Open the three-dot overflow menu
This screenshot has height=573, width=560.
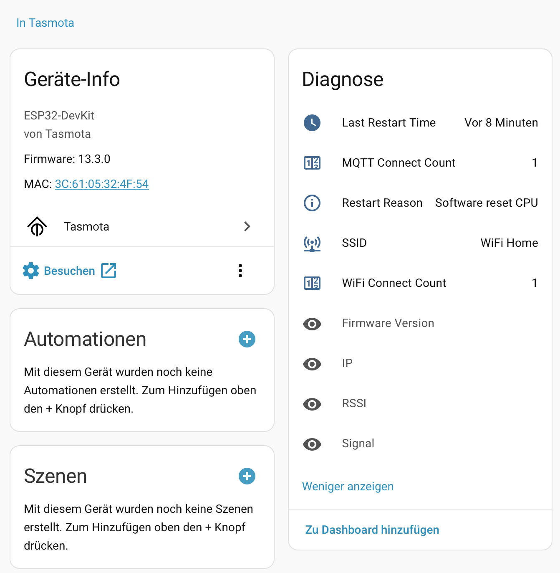pos(240,271)
